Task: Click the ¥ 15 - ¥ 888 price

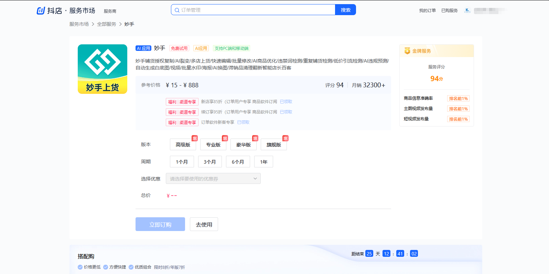Action: point(182,85)
